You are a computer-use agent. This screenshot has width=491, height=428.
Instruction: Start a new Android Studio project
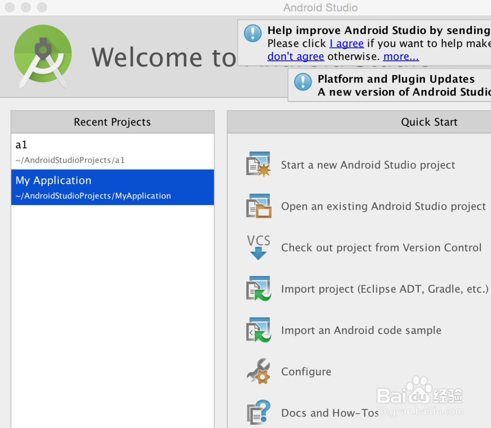[x=367, y=165]
